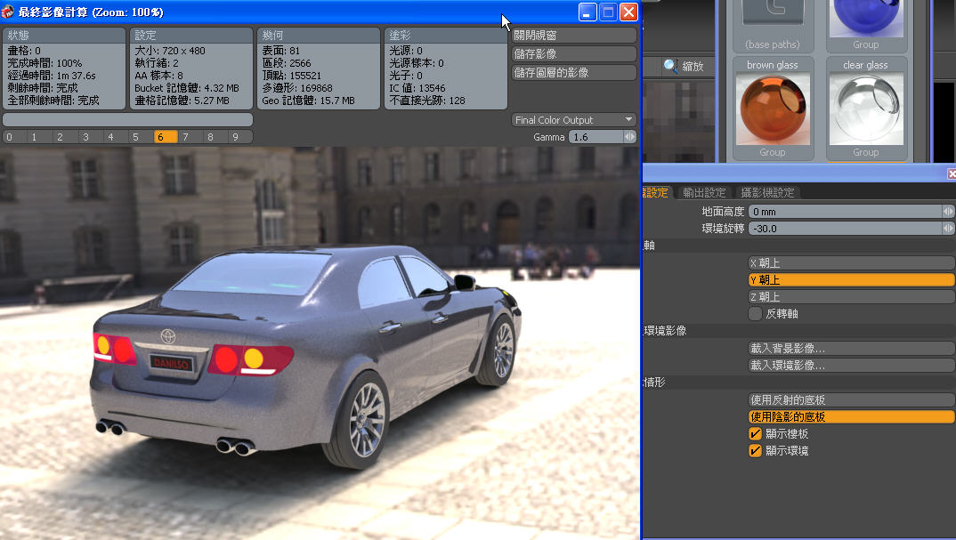Select the (base paths) preset
Screen dimensions: 956x540
pos(773,24)
